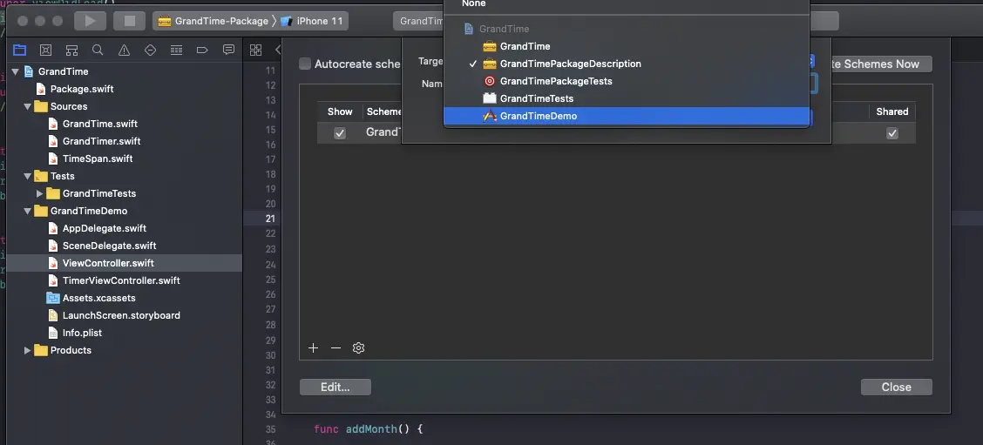Collapse the Sources folder
Viewport: 983px width, 445px height.
pyautogui.click(x=28, y=106)
